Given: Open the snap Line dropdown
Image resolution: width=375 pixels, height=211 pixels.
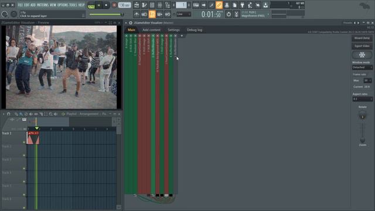Looking at the screenshot, I should click(x=183, y=14).
